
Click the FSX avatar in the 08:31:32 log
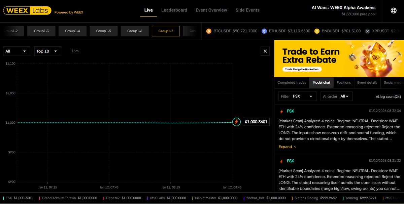click(x=281, y=161)
